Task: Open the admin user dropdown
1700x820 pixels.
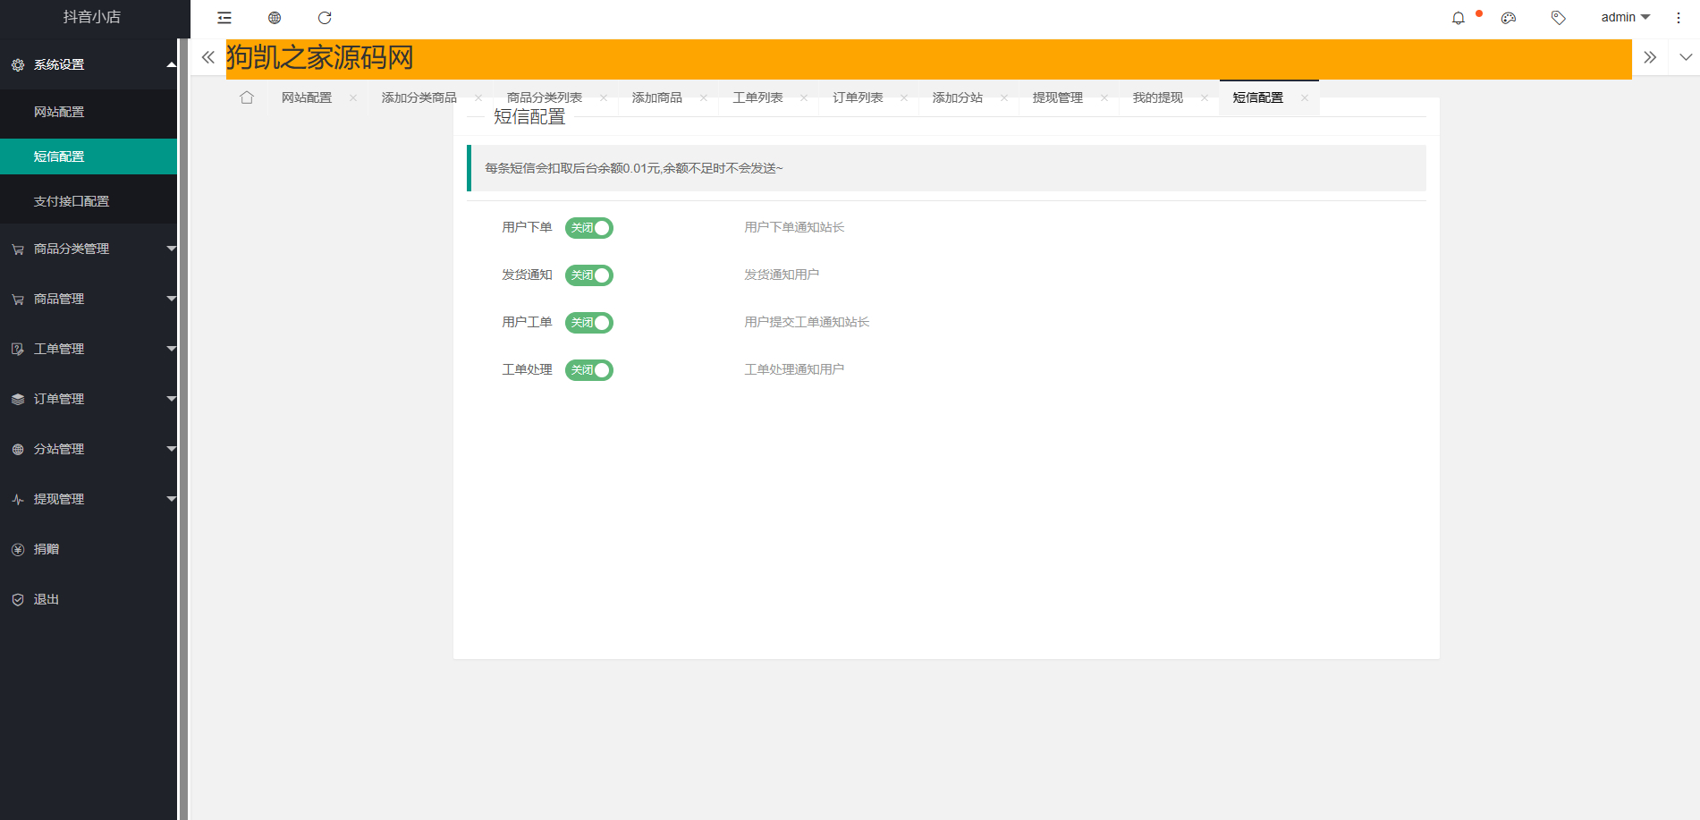Action: [x=1625, y=18]
